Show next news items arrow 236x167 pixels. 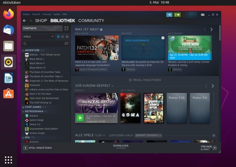click(x=211, y=29)
